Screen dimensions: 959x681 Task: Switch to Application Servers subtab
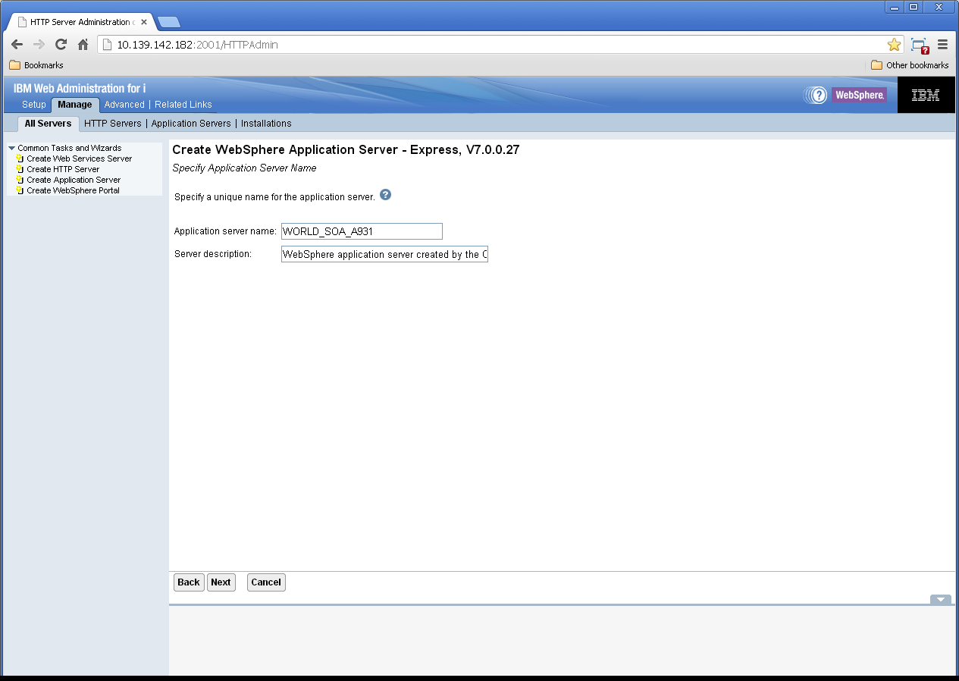(191, 124)
